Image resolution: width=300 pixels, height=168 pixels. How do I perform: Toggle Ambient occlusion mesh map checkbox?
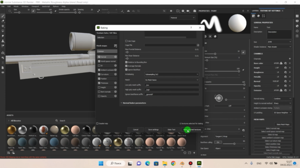pyautogui.click(x=99, y=70)
